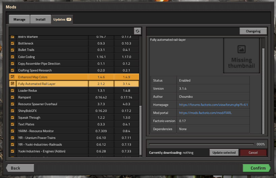Select Crafting Speed Research row
The image size is (276, 178).
click(x=74, y=70)
